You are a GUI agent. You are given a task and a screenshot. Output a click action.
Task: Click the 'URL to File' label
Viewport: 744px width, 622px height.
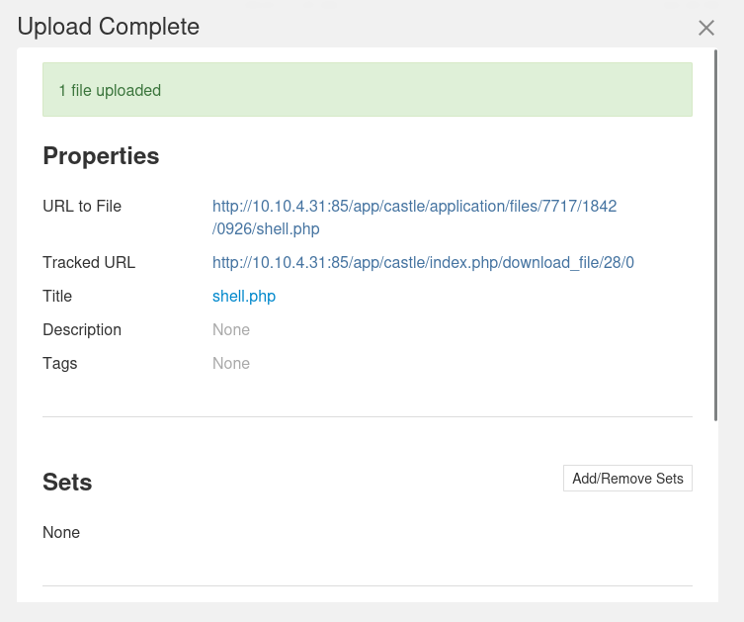click(82, 207)
